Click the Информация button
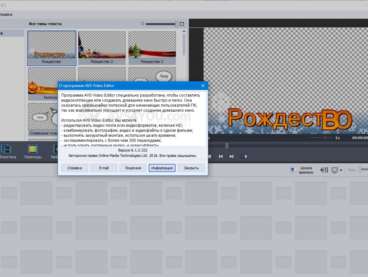 pyautogui.click(x=162, y=168)
